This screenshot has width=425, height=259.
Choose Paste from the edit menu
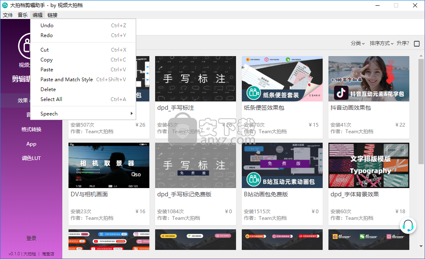coord(83,70)
